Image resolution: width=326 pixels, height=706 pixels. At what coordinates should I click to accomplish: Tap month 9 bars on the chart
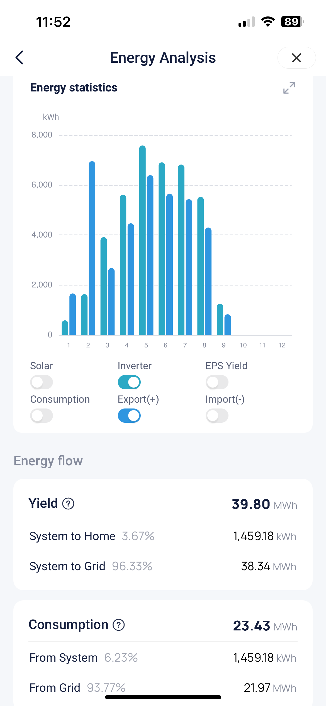click(x=224, y=321)
